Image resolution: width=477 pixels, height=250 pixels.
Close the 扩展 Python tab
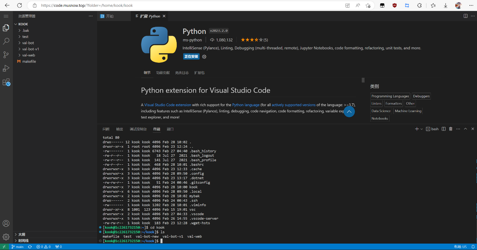(164, 16)
